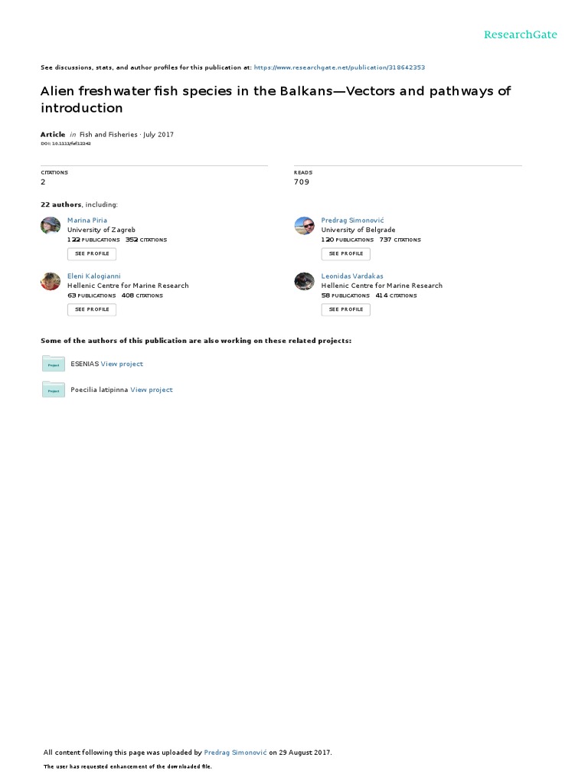Click See Profile under Leonidas Vardakas
The height and width of the screenshot is (784, 588).
tap(346, 309)
